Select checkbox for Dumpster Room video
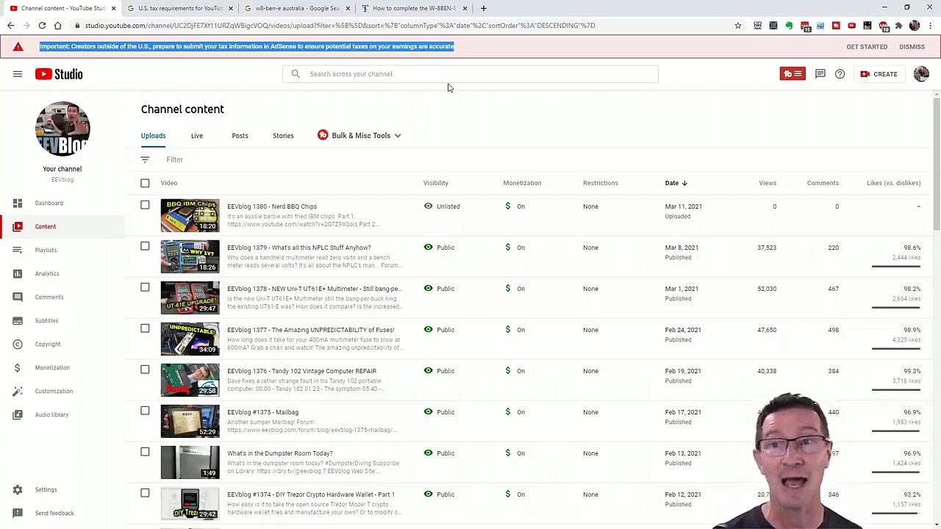 (x=145, y=452)
